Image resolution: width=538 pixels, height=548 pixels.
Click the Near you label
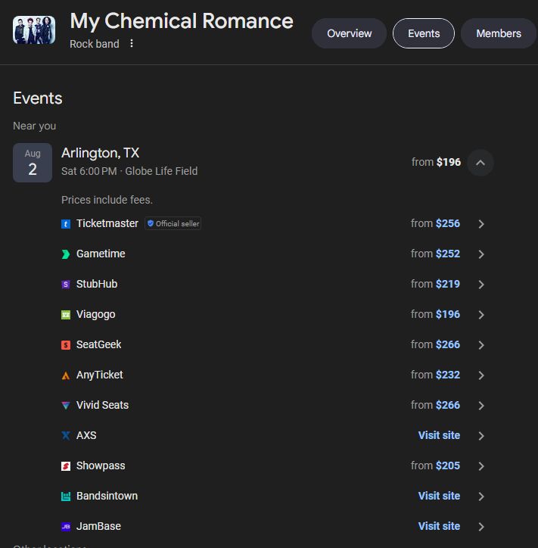click(34, 126)
